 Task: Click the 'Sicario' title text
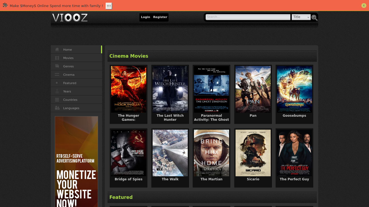(x=253, y=179)
